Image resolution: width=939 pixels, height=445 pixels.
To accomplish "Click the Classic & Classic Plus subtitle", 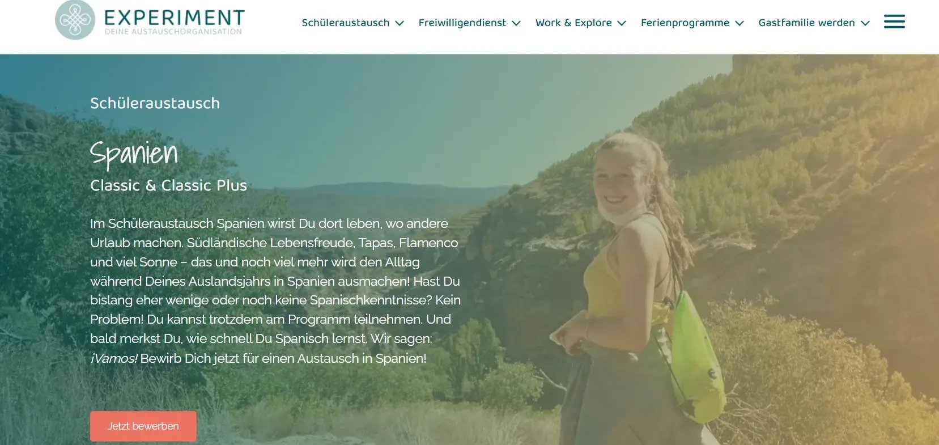I will (x=168, y=185).
